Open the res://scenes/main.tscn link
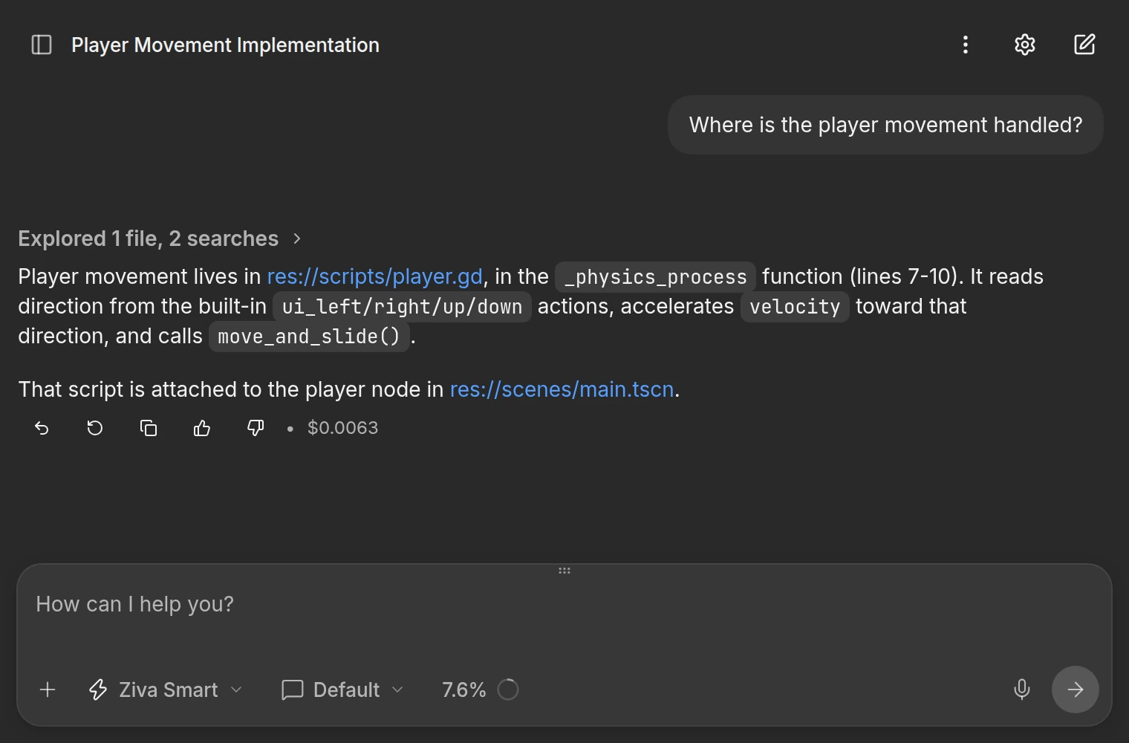The height and width of the screenshot is (743, 1129). coord(562,389)
